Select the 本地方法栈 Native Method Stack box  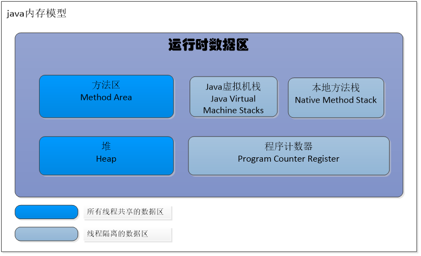click(336, 98)
